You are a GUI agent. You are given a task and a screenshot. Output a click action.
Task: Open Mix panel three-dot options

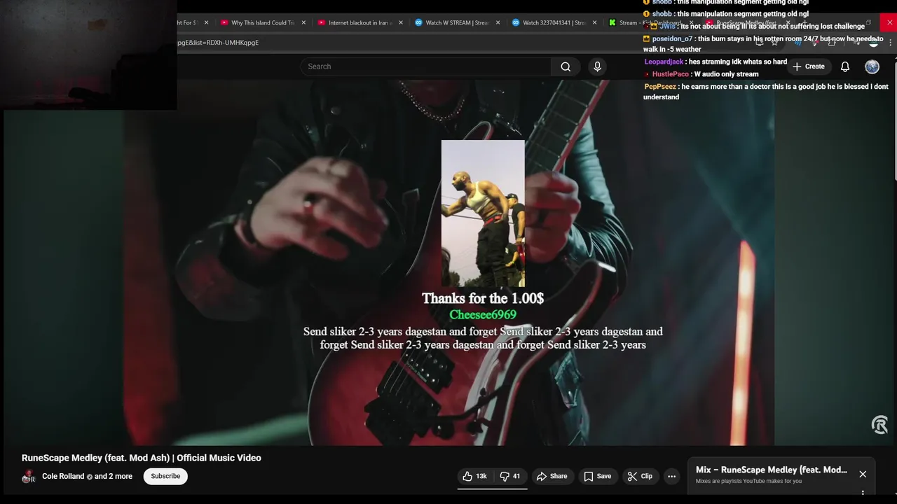[x=863, y=493]
